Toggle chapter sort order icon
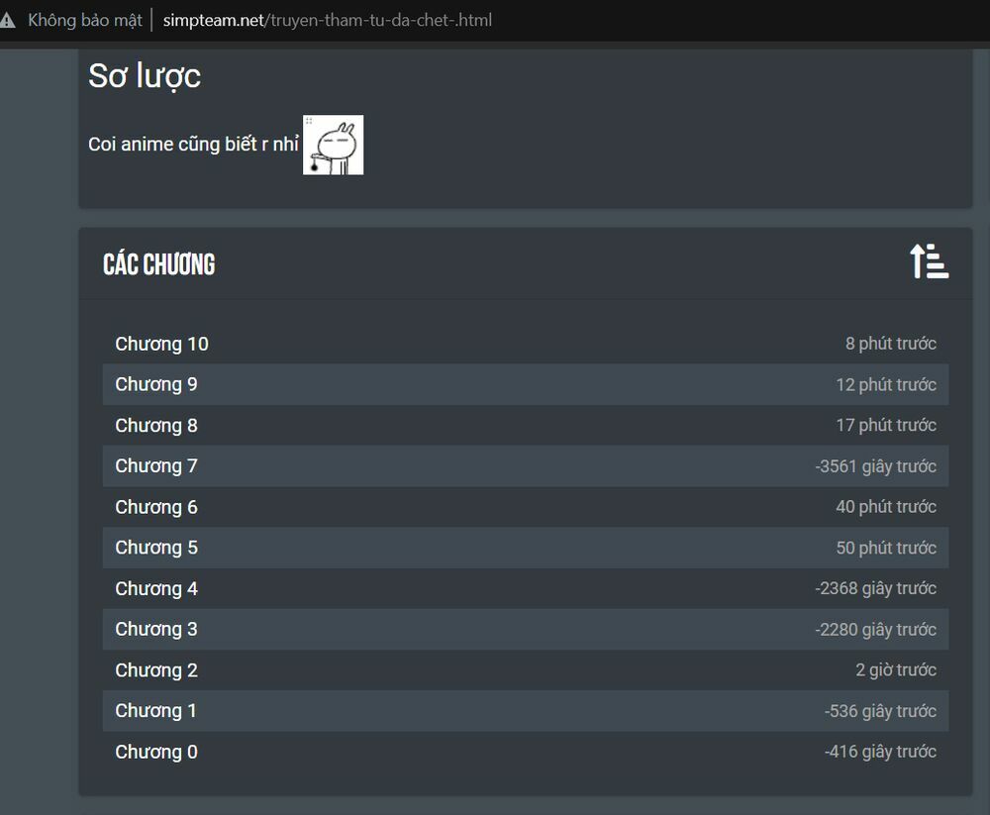The width and height of the screenshot is (990, 815). [929, 261]
